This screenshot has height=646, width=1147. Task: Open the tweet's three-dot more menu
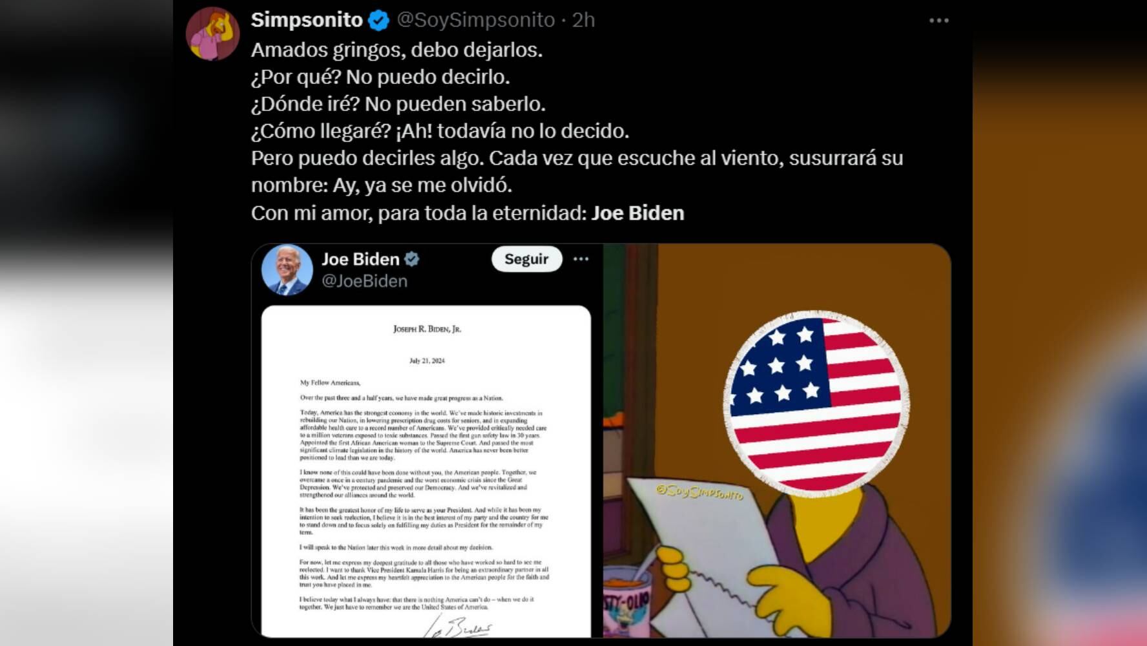(938, 21)
